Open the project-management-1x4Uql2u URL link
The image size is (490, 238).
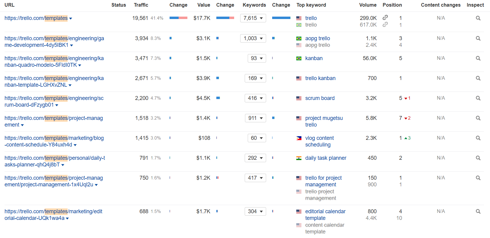click(x=54, y=181)
